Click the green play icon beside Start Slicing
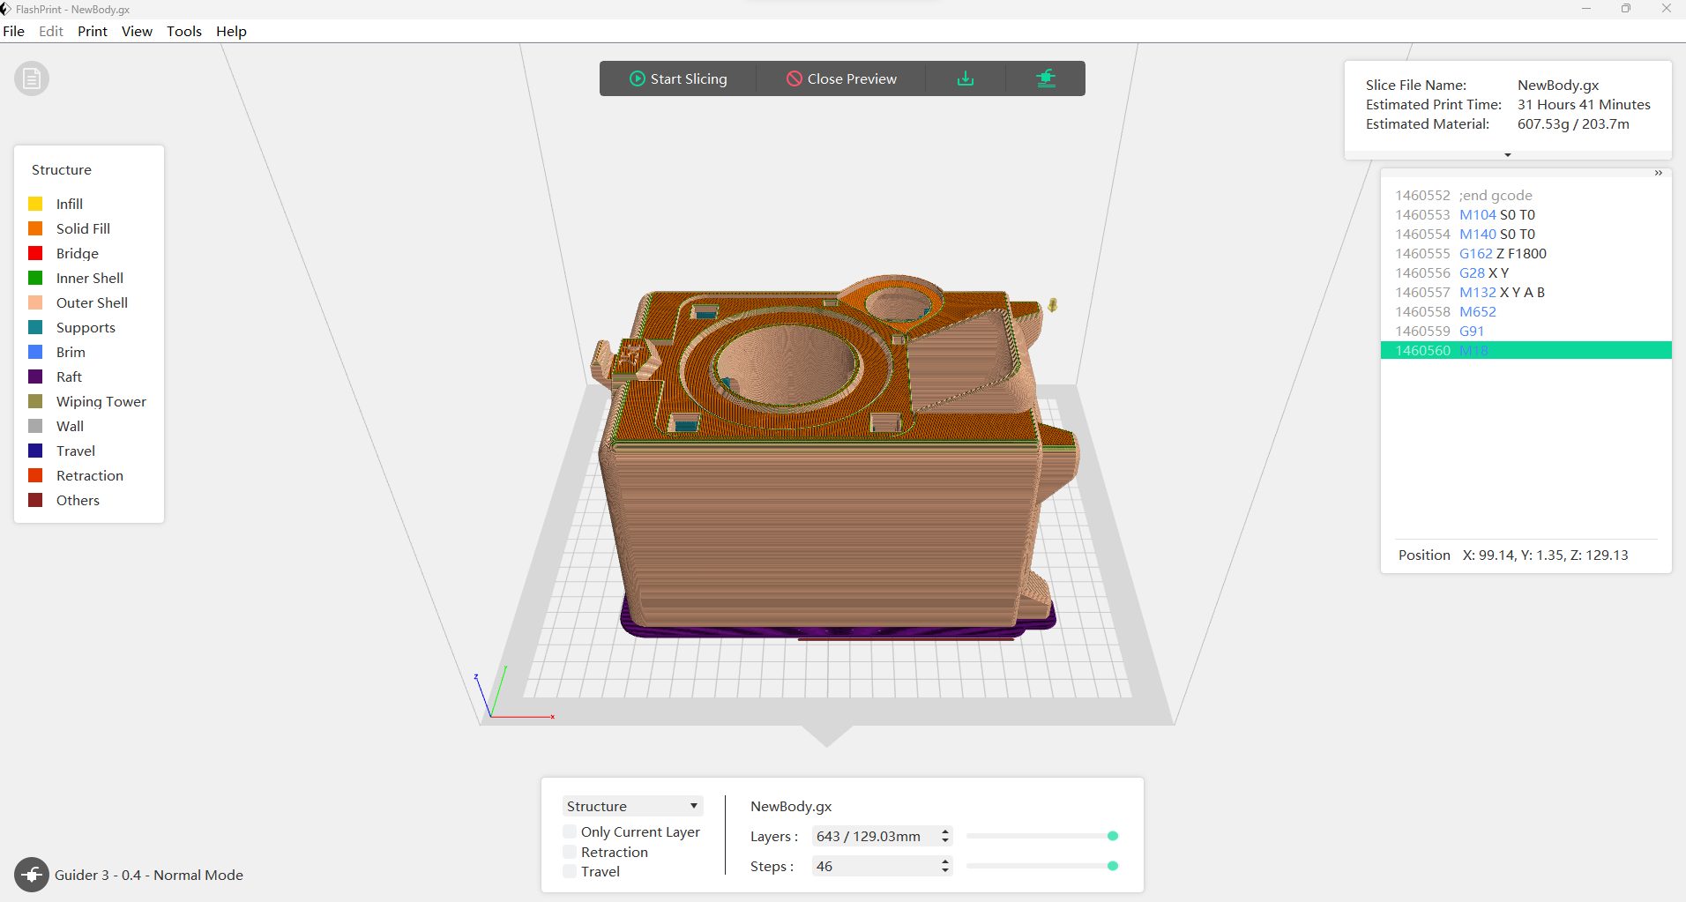The width and height of the screenshot is (1686, 902). click(637, 78)
